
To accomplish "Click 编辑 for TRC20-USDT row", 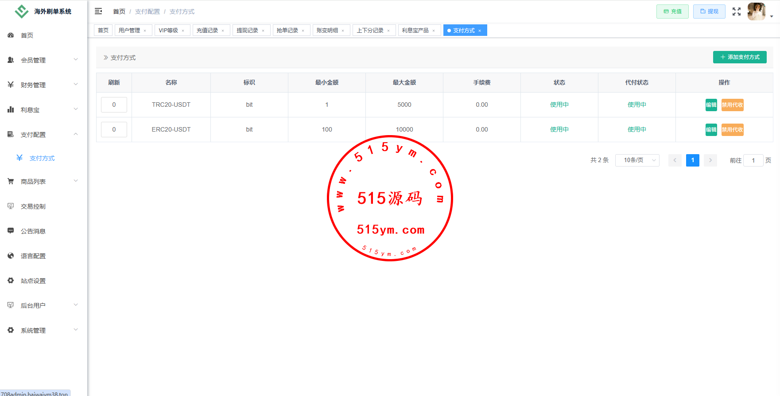I will 711,105.
